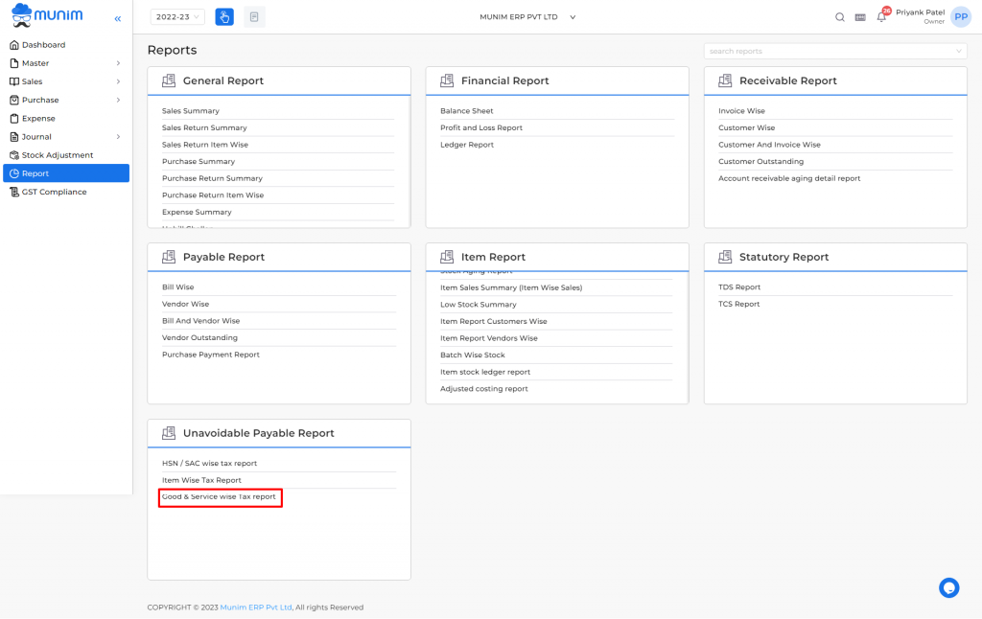Expand the Journal menu chevron

point(118,136)
